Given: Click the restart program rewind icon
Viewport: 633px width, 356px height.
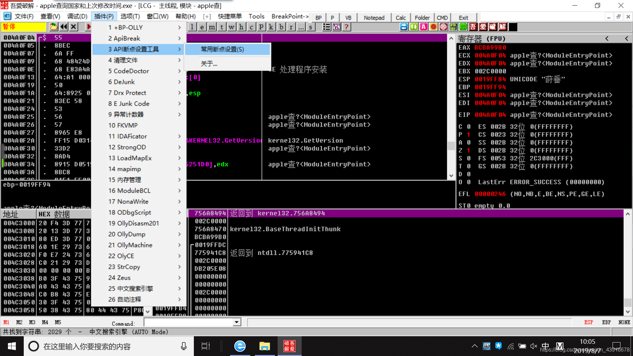Looking at the screenshot, I should click(x=64, y=27).
